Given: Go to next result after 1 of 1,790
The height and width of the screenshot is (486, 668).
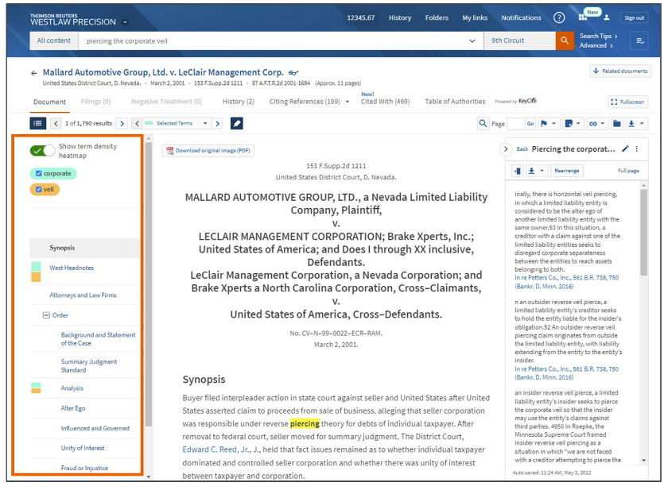Looking at the screenshot, I should point(122,123).
